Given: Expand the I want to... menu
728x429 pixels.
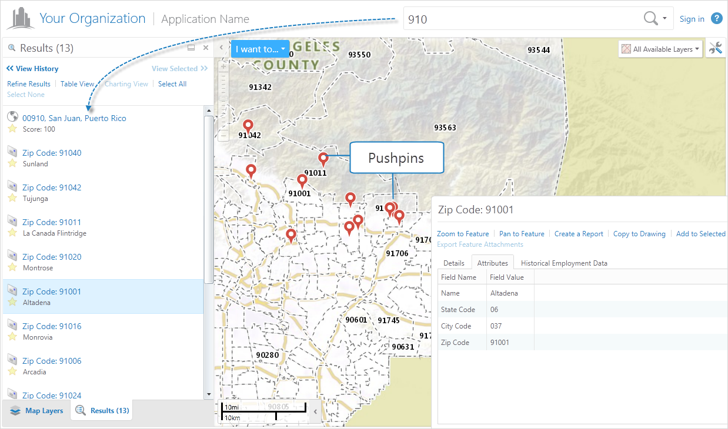Looking at the screenshot, I should 260,49.
